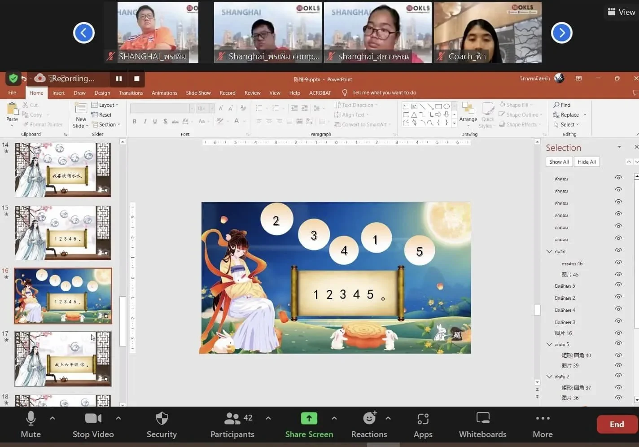Image resolution: width=639 pixels, height=447 pixels.
Task: Open the Reactions emoji panel
Action: point(369,419)
